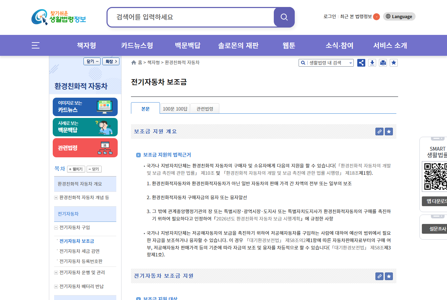This screenshot has height=300, width=447.
Task: Open the hamburger menu icon
Action: pos(36,45)
